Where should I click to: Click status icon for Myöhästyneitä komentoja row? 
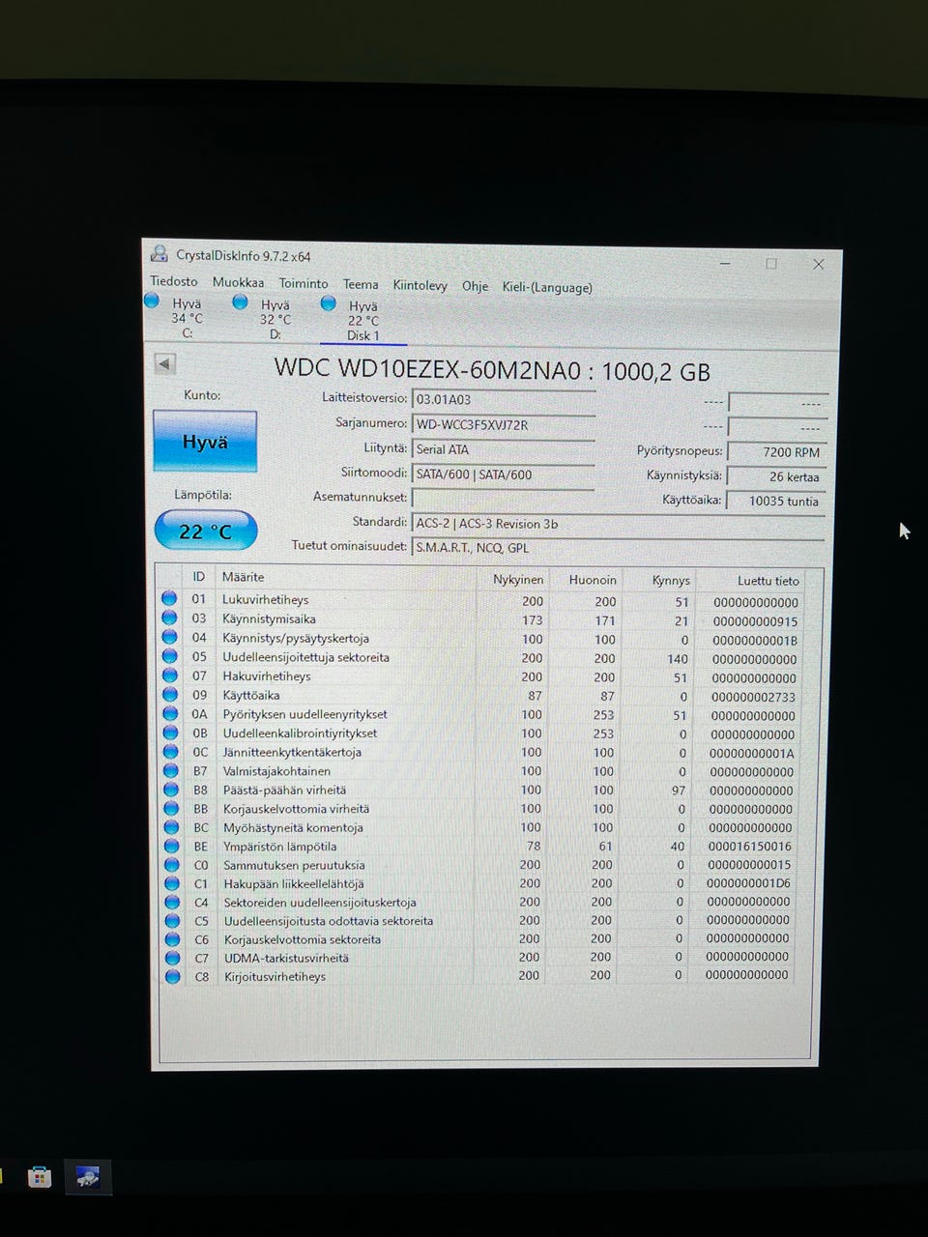click(x=171, y=826)
